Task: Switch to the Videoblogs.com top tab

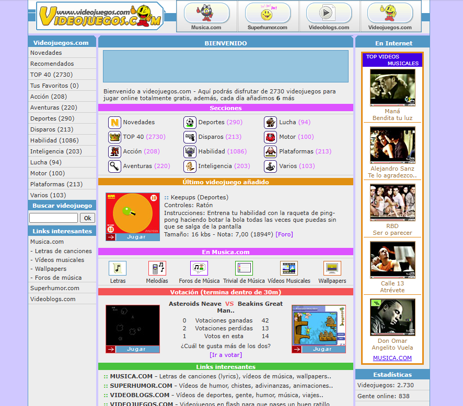Action: [329, 16]
